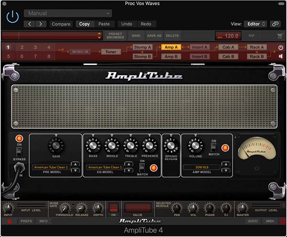Click the VOLUME knob
287x237 pixels.
coord(195,145)
